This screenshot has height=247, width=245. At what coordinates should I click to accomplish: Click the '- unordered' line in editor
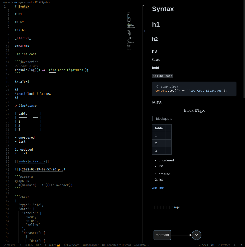[x=25, y=138]
